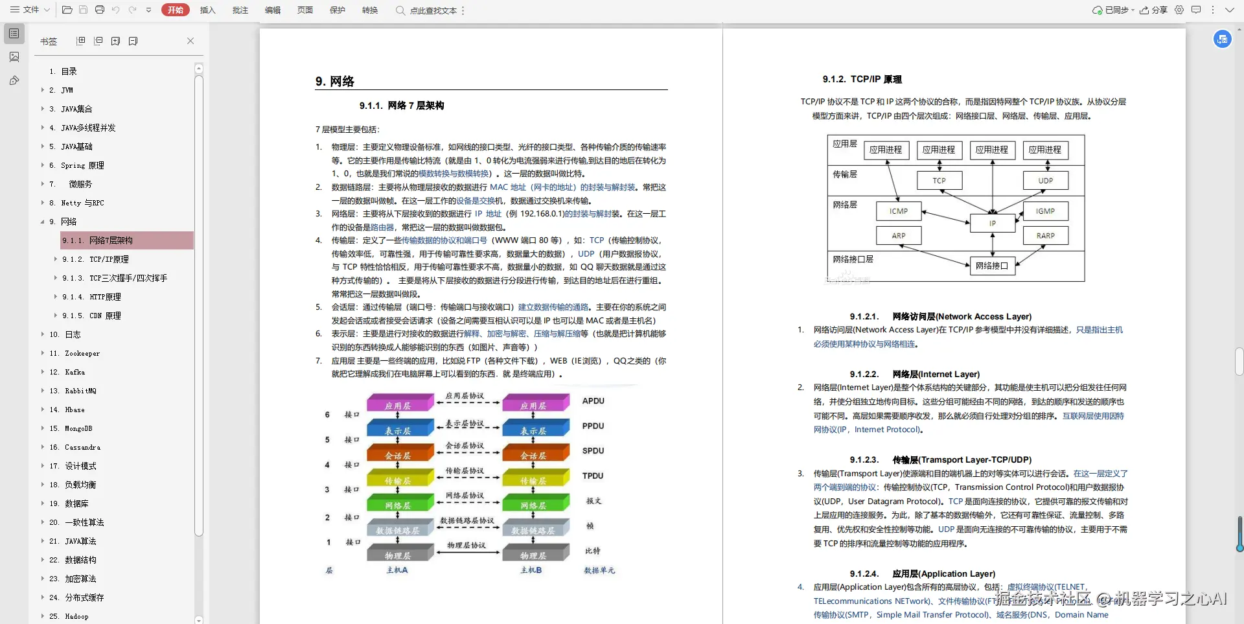Image resolution: width=1244 pixels, height=624 pixels.
Task: Expand the 6. Spring 原理 bookmark arrow
Action: (43, 165)
